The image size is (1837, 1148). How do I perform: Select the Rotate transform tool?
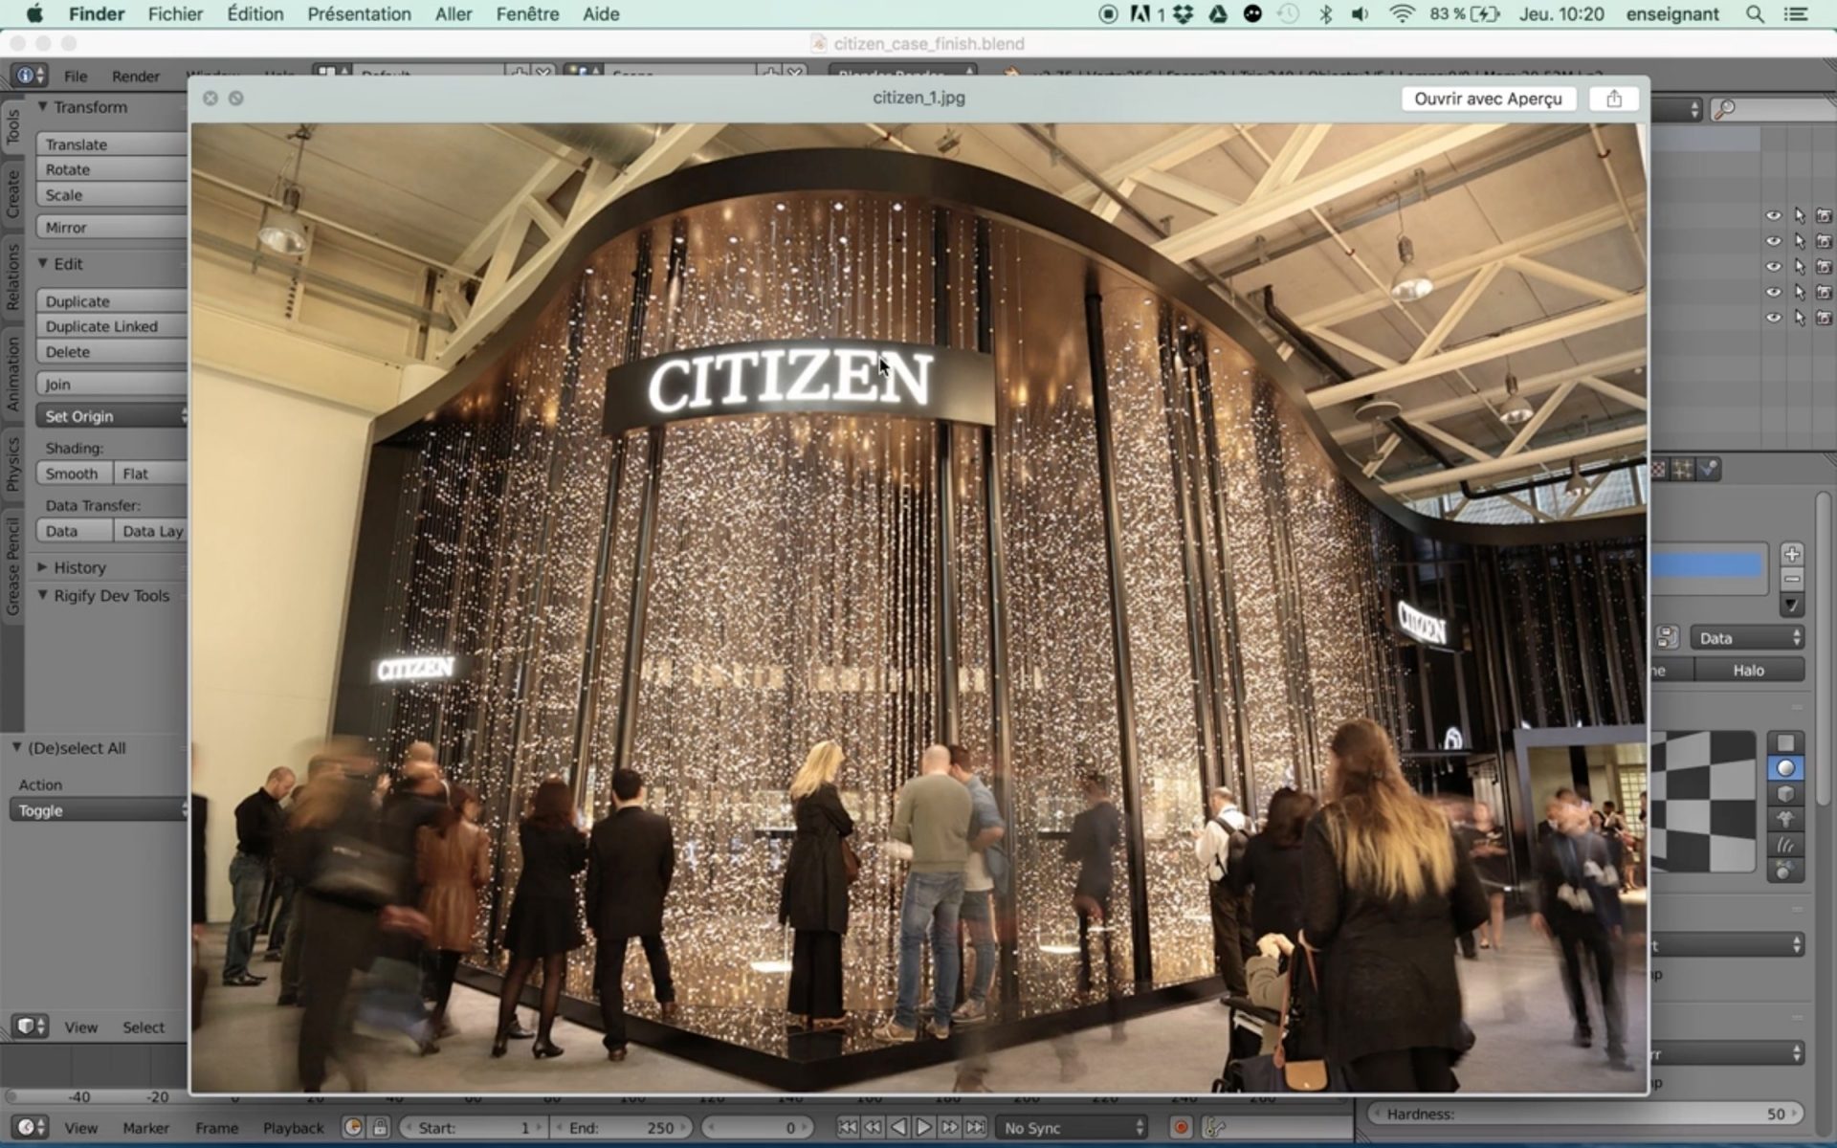[x=67, y=168]
